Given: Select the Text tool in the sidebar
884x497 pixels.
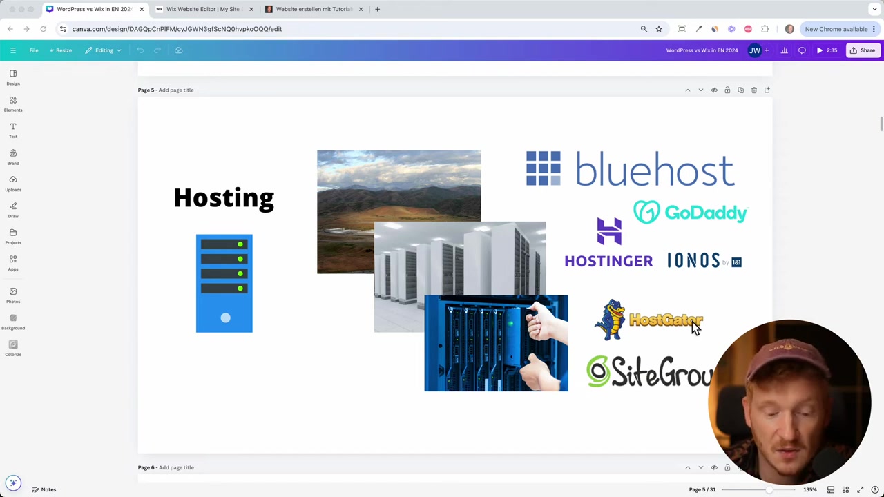Looking at the screenshot, I should (x=13, y=130).
